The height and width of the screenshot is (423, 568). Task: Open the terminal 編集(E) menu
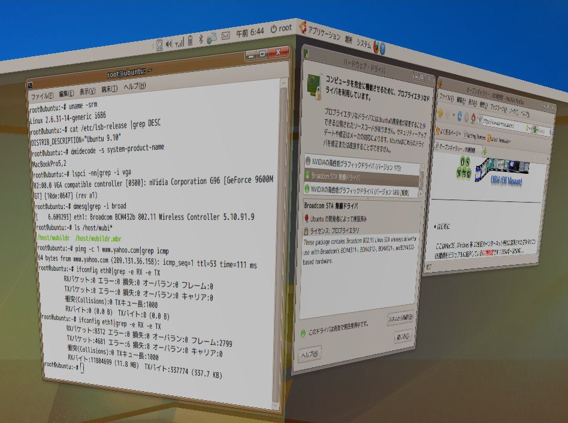coord(67,93)
